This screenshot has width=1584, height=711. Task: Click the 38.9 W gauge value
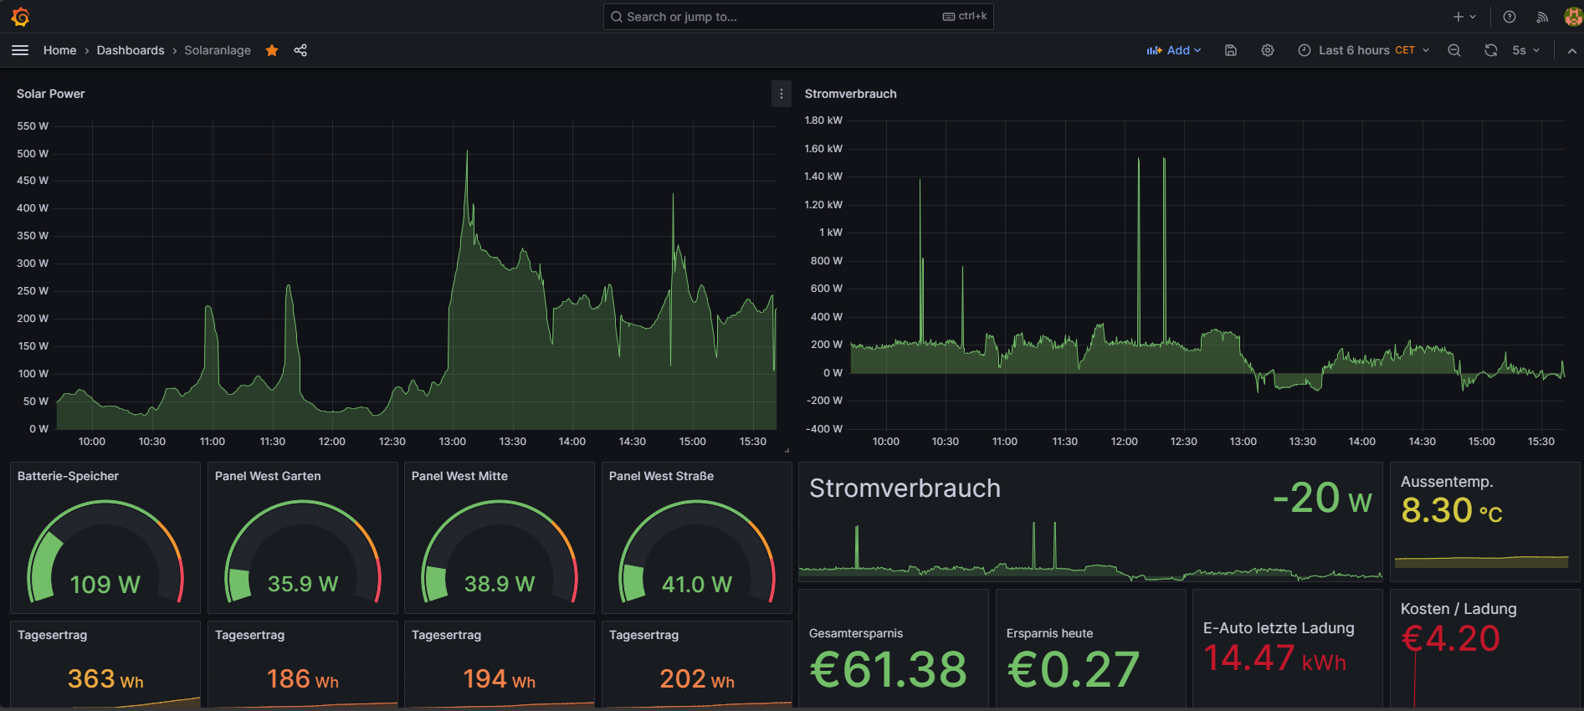500,584
